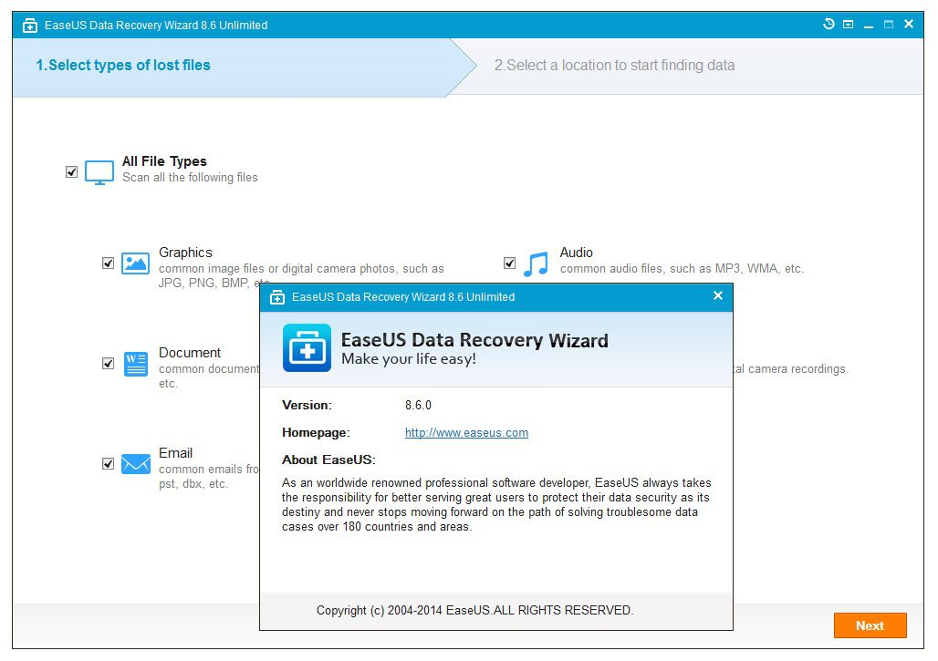Toggle the Graphics checkbox

(x=109, y=263)
